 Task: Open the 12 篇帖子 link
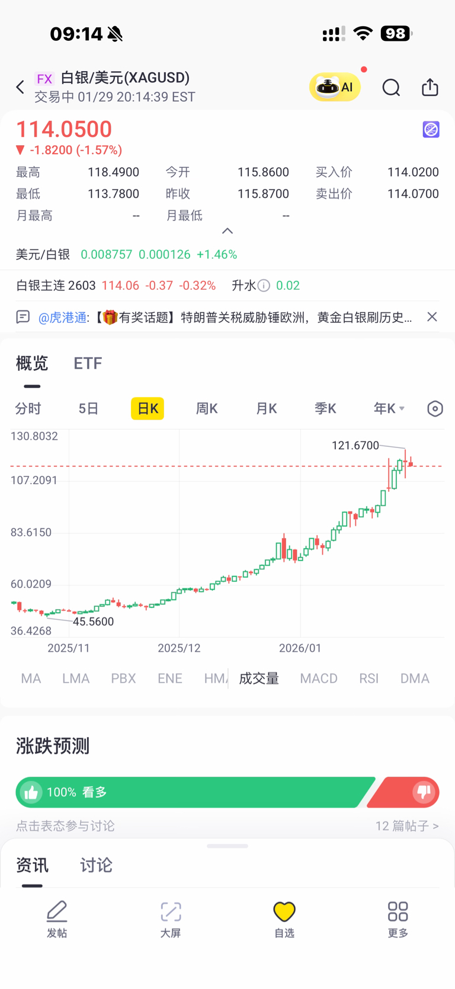tap(406, 825)
